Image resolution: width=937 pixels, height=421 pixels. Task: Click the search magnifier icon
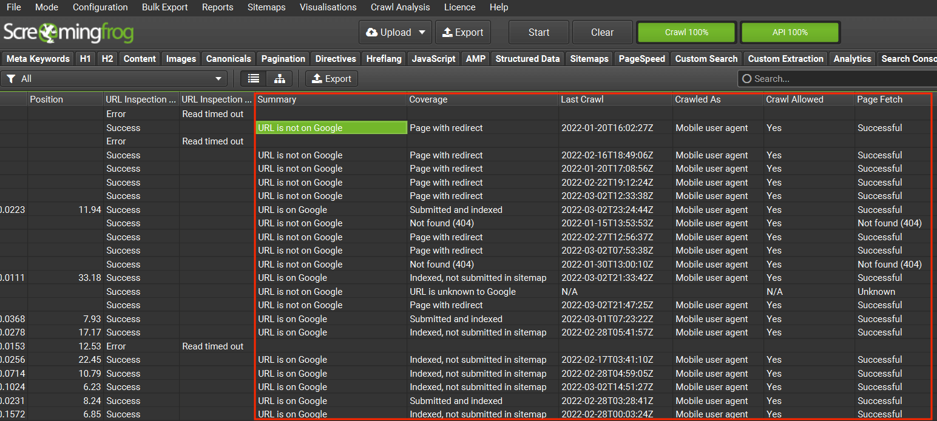(x=747, y=79)
